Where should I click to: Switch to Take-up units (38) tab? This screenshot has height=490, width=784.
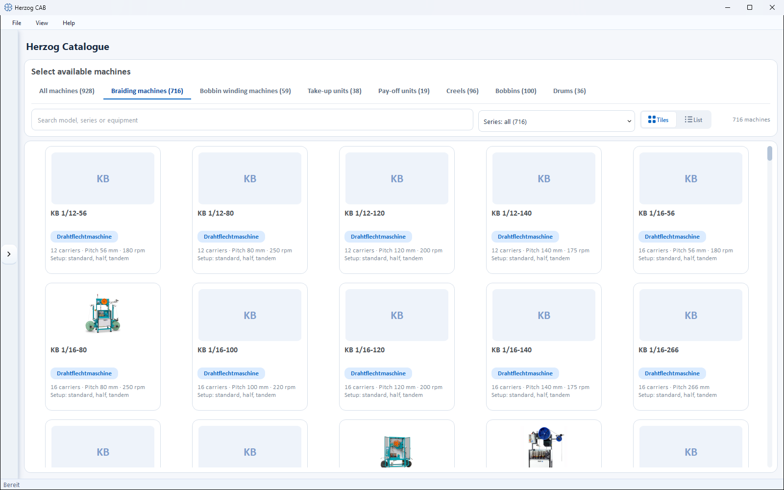(334, 91)
